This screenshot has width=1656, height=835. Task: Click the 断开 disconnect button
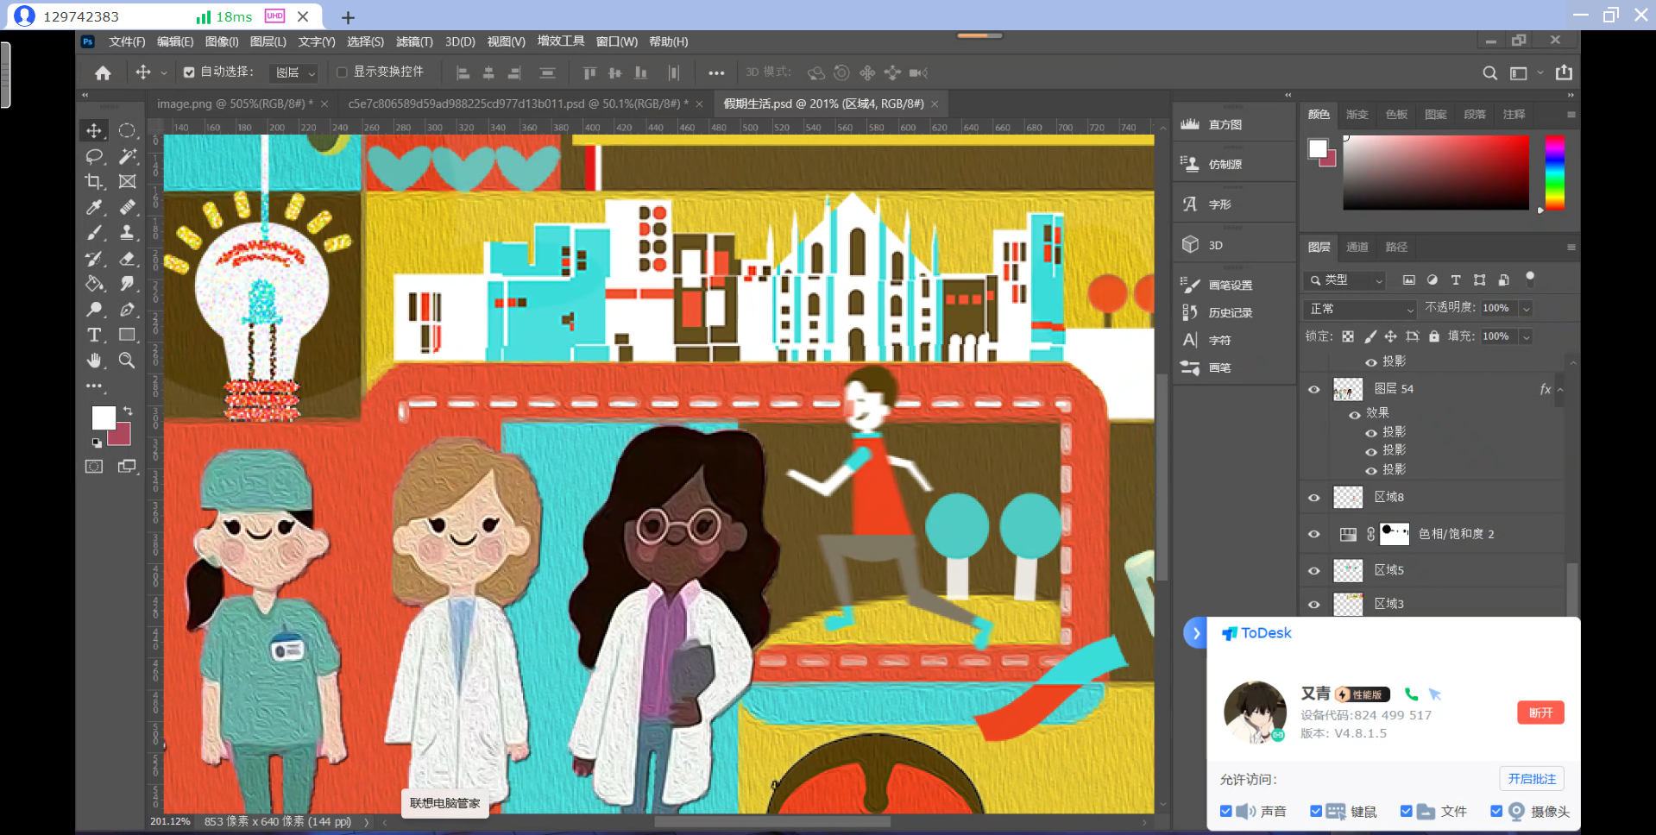click(1540, 713)
